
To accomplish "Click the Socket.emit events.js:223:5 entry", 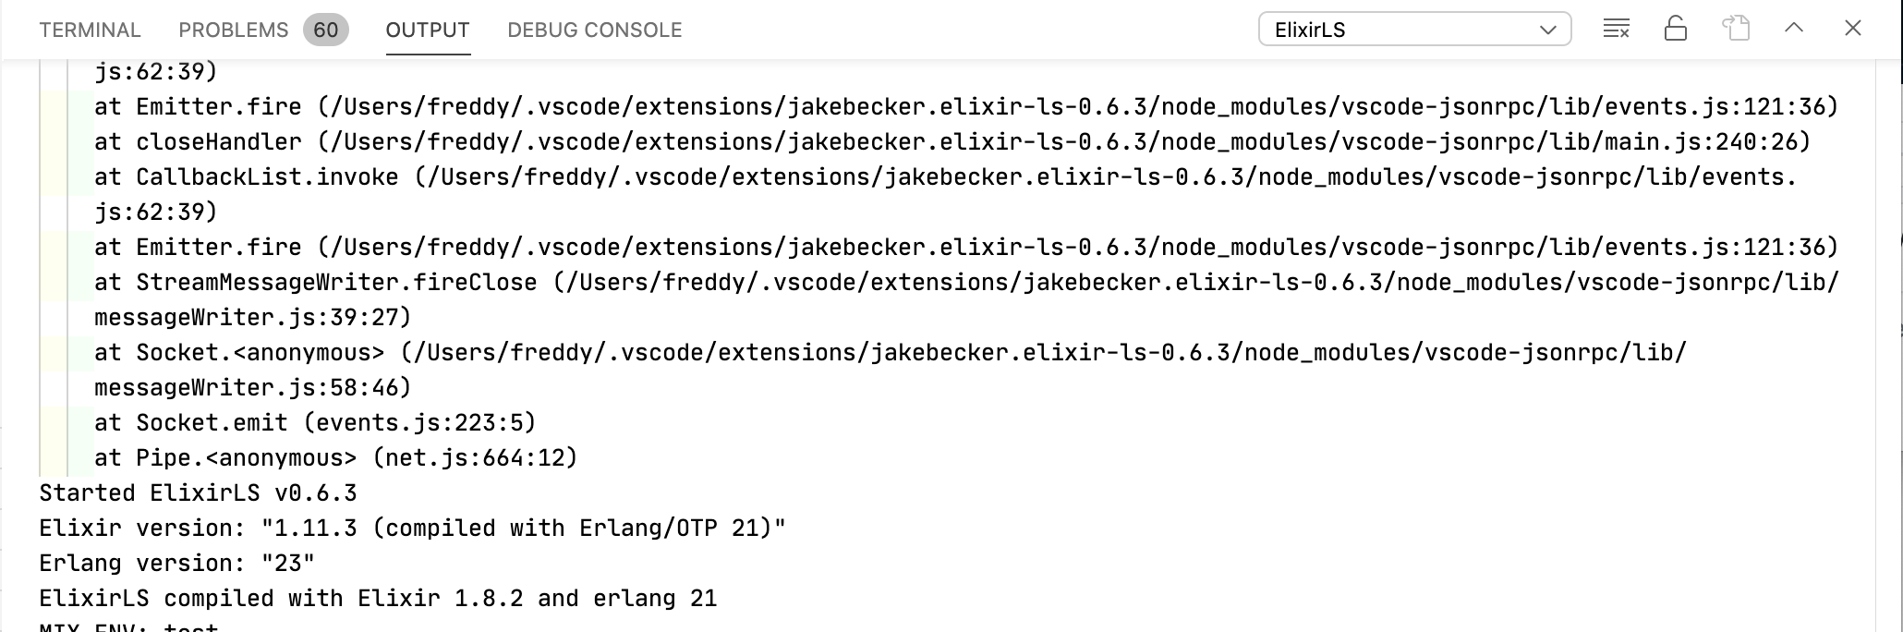I will [314, 422].
